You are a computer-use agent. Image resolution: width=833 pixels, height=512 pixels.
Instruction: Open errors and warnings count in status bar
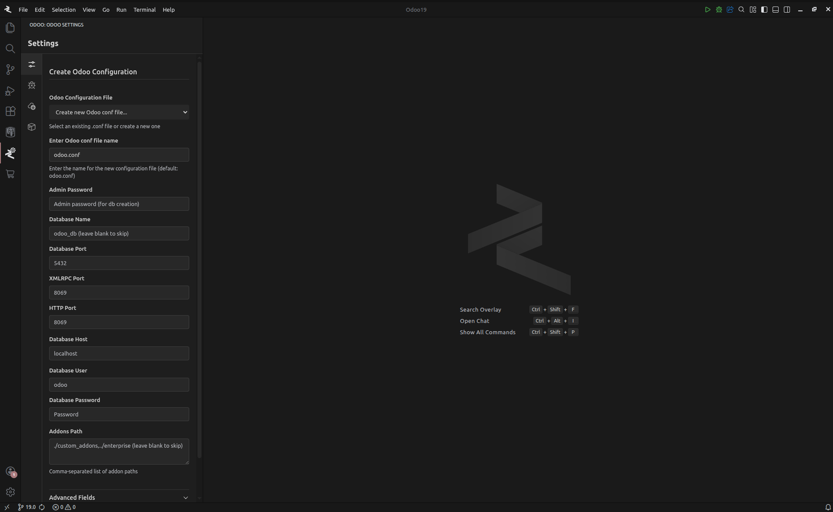click(x=64, y=507)
